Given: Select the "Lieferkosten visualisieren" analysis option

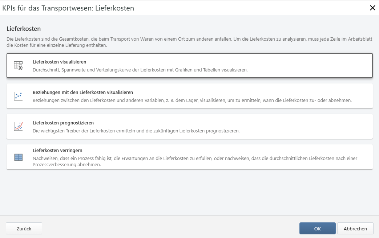Looking at the screenshot, I should [189, 65].
